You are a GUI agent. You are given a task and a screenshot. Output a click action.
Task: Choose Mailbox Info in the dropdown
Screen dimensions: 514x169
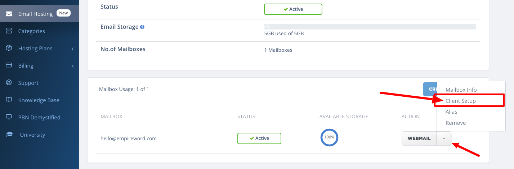click(461, 90)
